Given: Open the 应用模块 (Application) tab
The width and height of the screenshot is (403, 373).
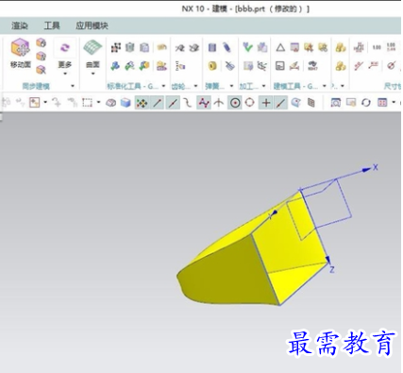Looking at the screenshot, I should pyautogui.click(x=92, y=25).
